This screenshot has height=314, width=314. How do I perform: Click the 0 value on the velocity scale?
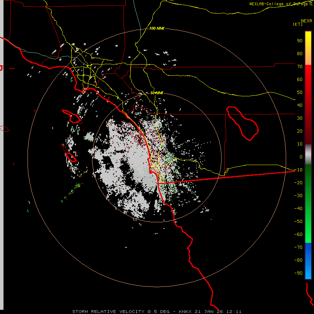point(301,157)
